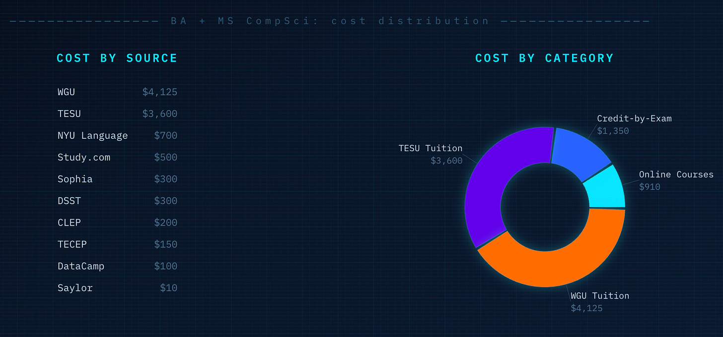Click the 'Study.com' source label

tap(84, 157)
